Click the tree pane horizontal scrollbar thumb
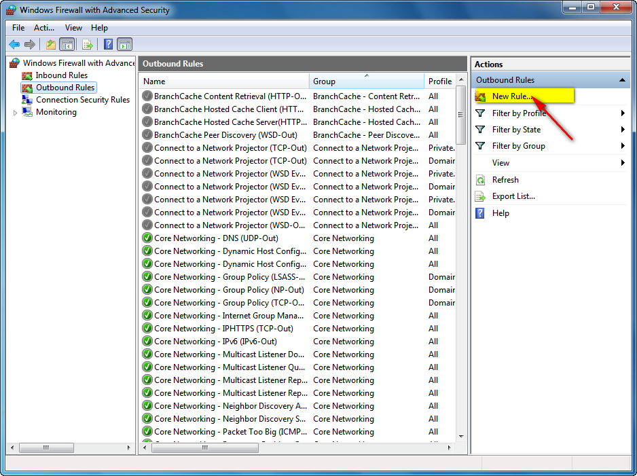 (x=46, y=447)
